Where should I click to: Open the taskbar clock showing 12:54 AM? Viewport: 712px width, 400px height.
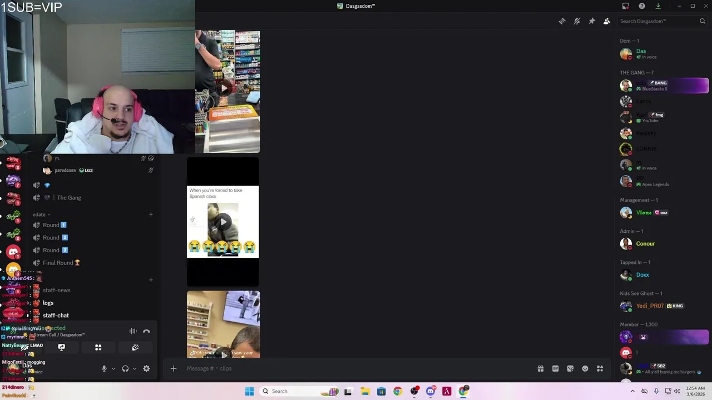click(695, 391)
